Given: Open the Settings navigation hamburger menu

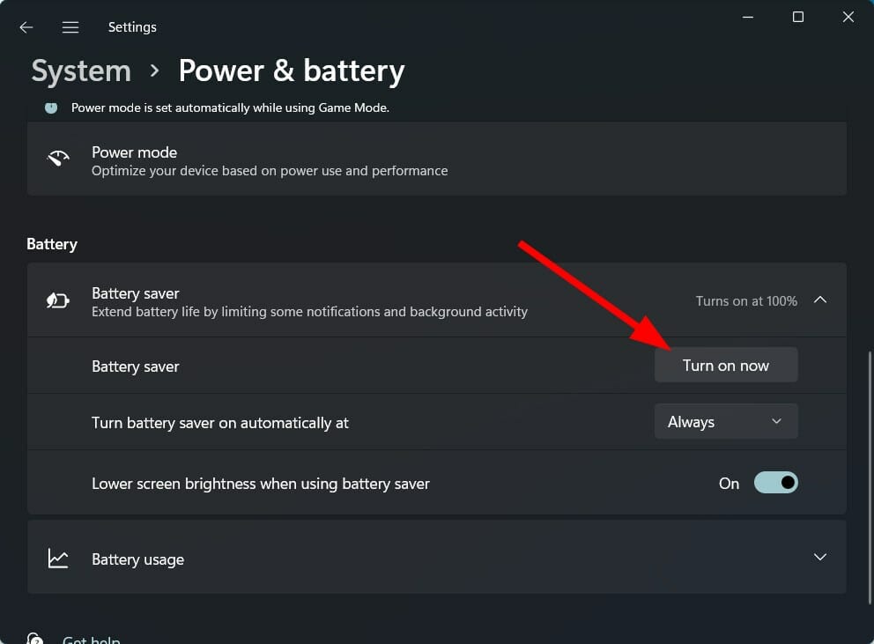Looking at the screenshot, I should [70, 26].
